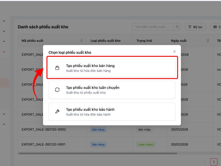Go to previous page with left arrow
221x166 pixels.
205,162
